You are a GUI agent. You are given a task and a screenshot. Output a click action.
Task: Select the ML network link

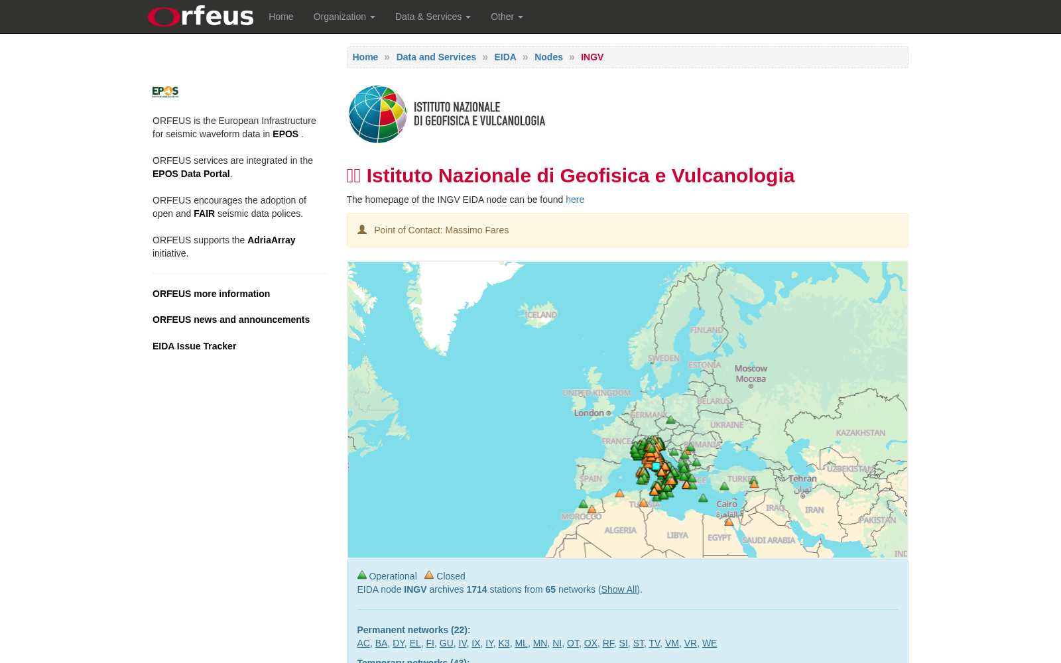pyautogui.click(x=521, y=643)
